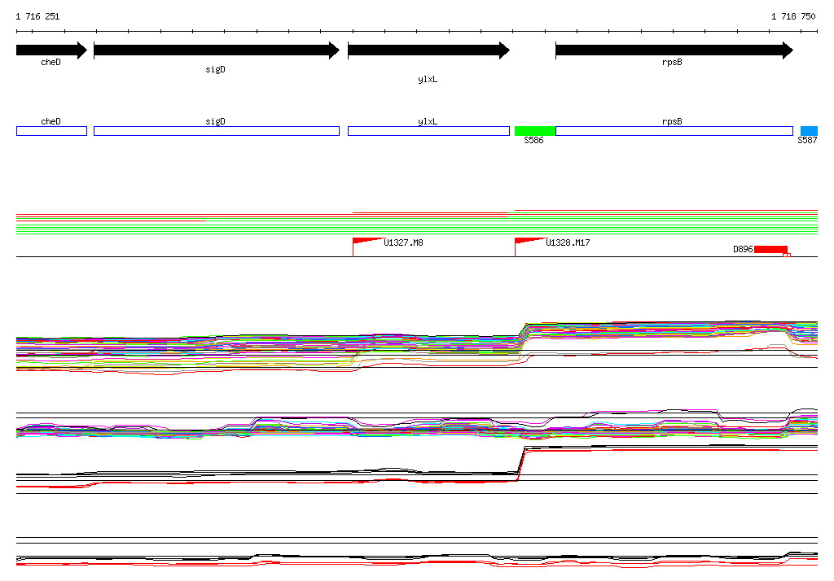Viewport: 834px width, 581px height.
Task: Select the sigD blue outlined box
Action: pyautogui.click(x=217, y=131)
